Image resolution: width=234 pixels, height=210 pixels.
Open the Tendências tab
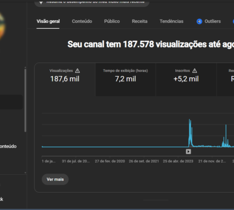click(x=171, y=21)
